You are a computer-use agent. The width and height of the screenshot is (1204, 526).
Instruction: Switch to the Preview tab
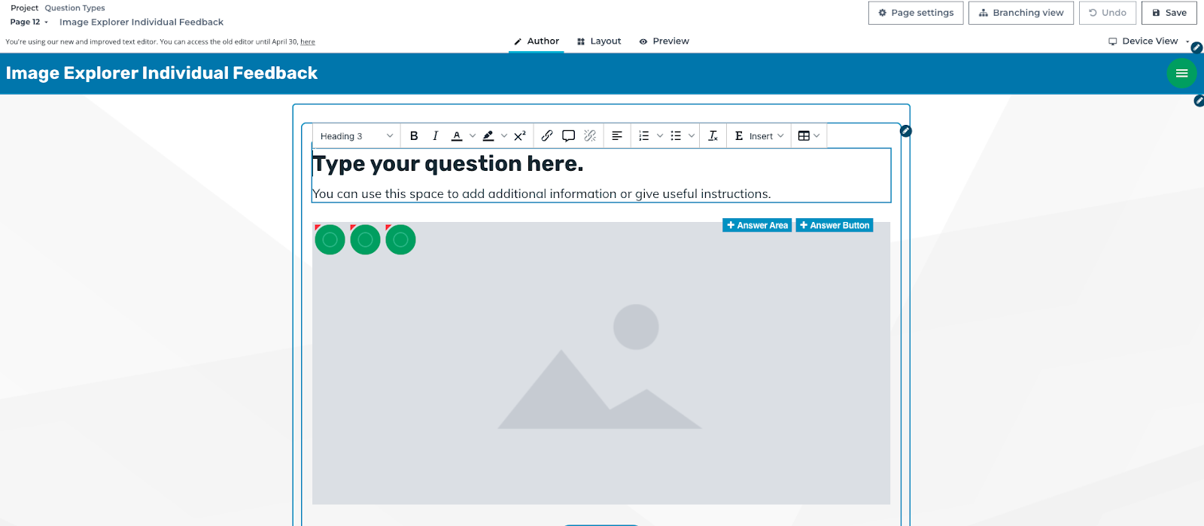coord(664,41)
